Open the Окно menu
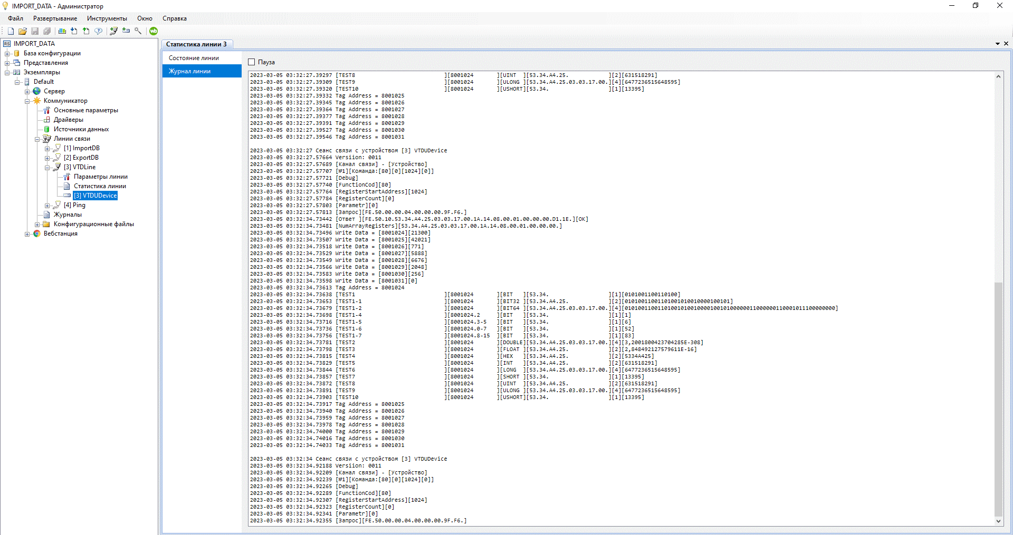This screenshot has width=1013, height=535. pos(145,18)
